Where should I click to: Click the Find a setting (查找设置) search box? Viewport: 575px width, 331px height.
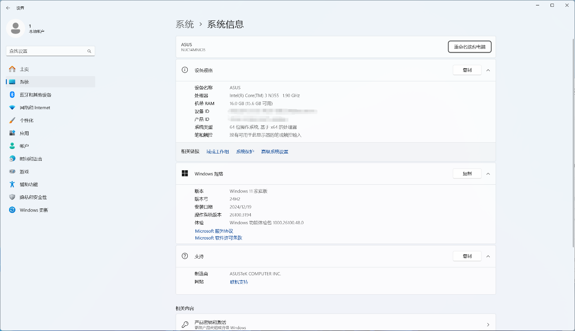coord(45,51)
